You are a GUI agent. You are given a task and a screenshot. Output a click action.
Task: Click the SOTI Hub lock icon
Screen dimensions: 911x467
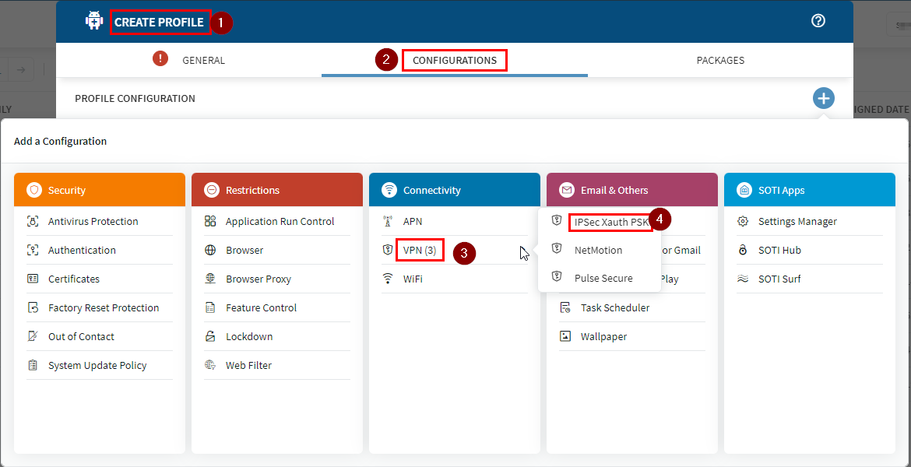pos(743,251)
